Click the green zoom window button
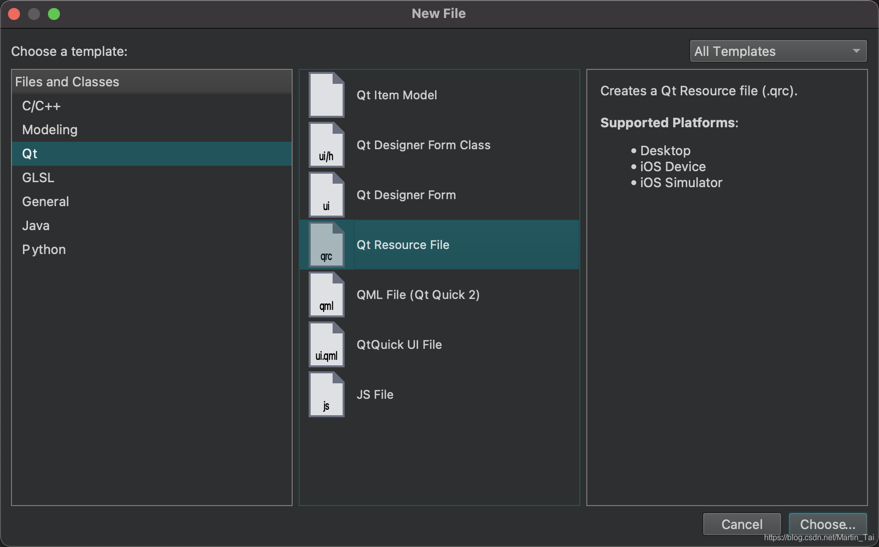Viewport: 879px width, 547px height. tap(54, 14)
